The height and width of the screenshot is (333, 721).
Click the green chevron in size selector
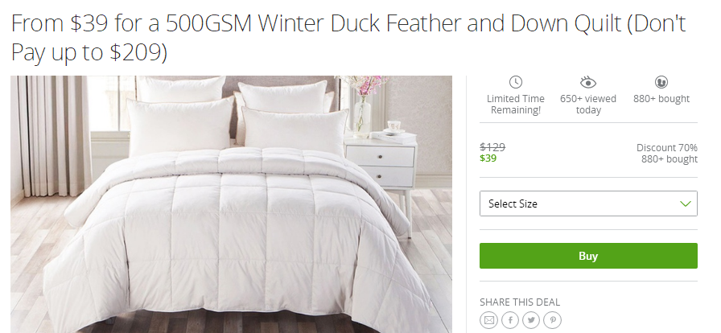pyautogui.click(x=685, y=203)
